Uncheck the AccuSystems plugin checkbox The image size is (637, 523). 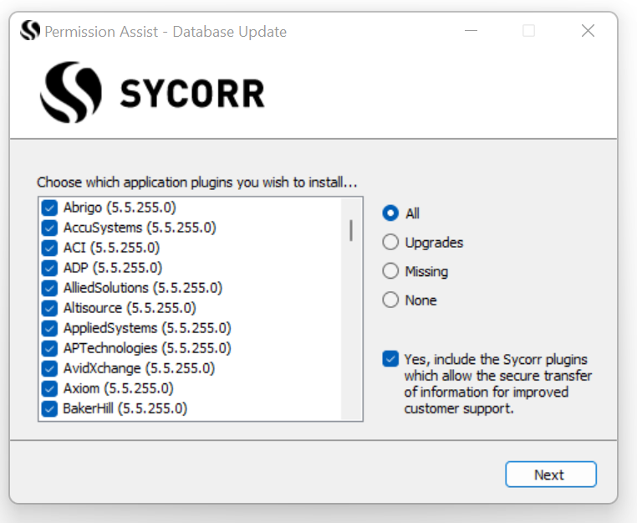coord(49,228)
